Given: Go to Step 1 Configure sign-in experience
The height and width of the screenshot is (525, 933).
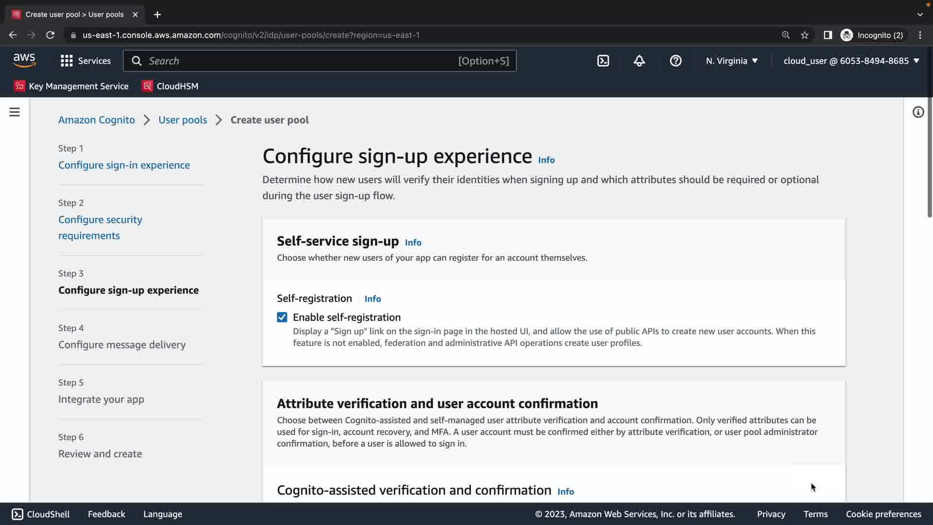Looking at the screenshot, I should pos(124,165).
